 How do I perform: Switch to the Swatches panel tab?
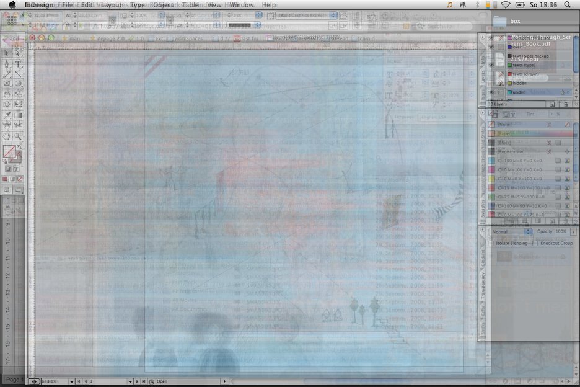(x=483, y=209)
